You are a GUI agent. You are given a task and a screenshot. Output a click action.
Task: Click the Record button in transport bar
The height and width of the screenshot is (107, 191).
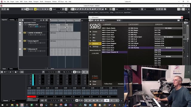[x=117, y=100]
